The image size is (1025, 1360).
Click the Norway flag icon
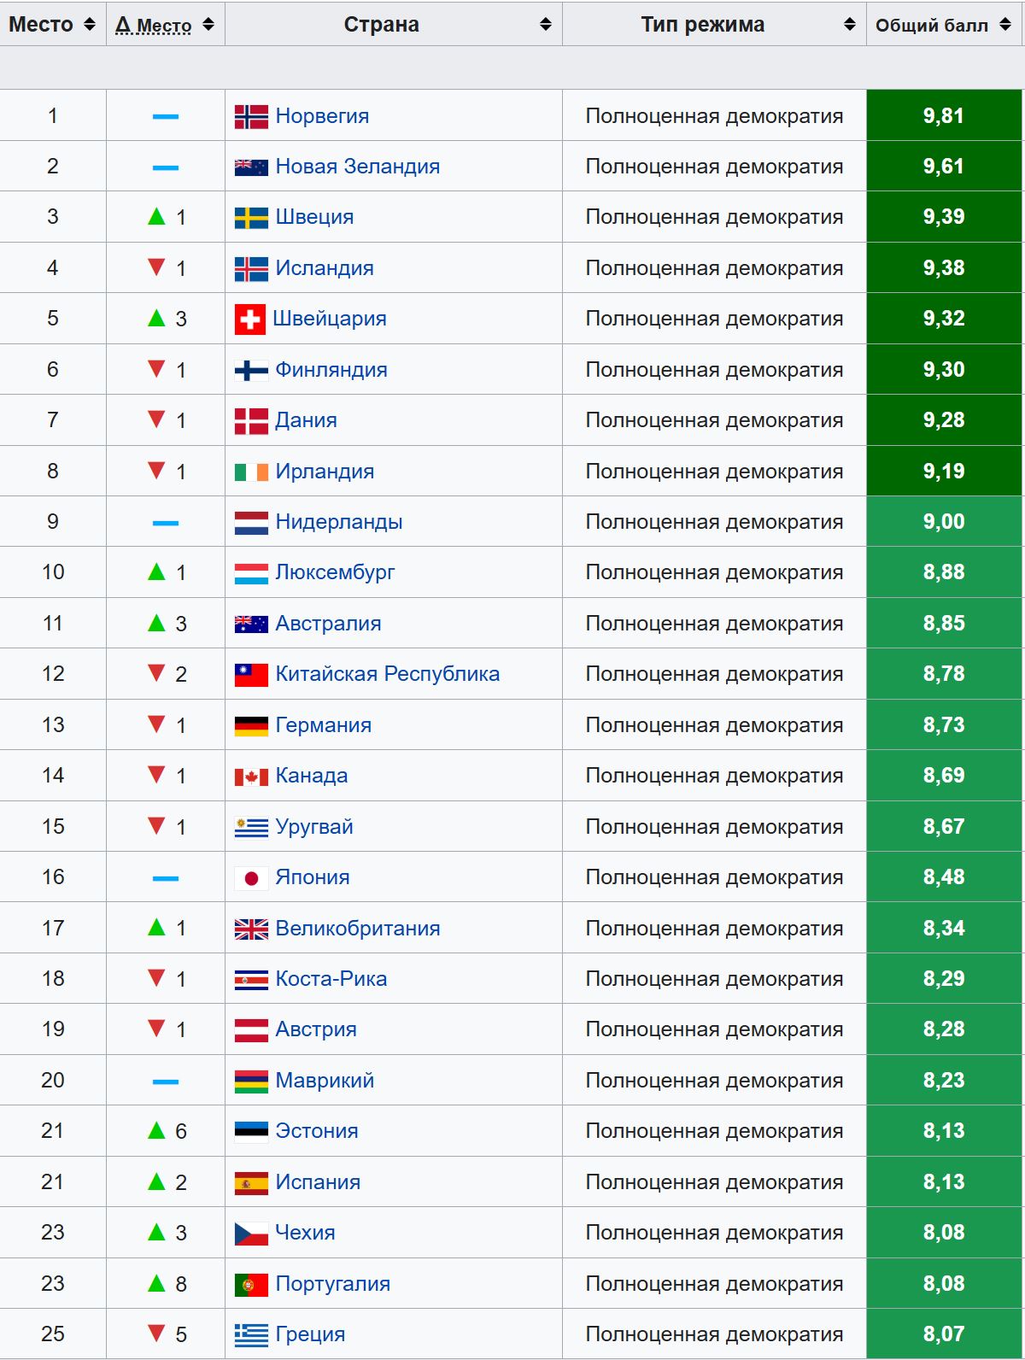pos(251,116)
